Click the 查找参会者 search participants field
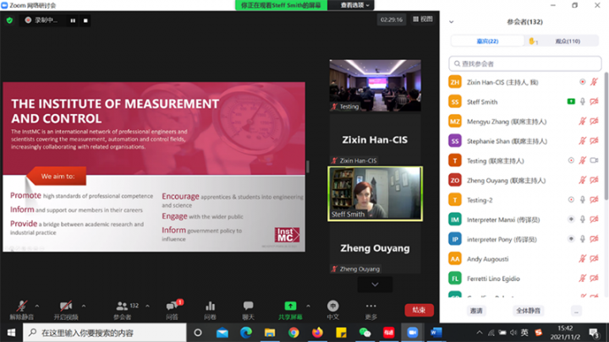Viewport: 609px width, 342px height. click(525, 63)
